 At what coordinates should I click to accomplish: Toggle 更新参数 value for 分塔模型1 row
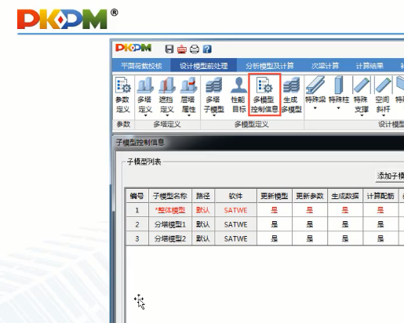point(310,224)
